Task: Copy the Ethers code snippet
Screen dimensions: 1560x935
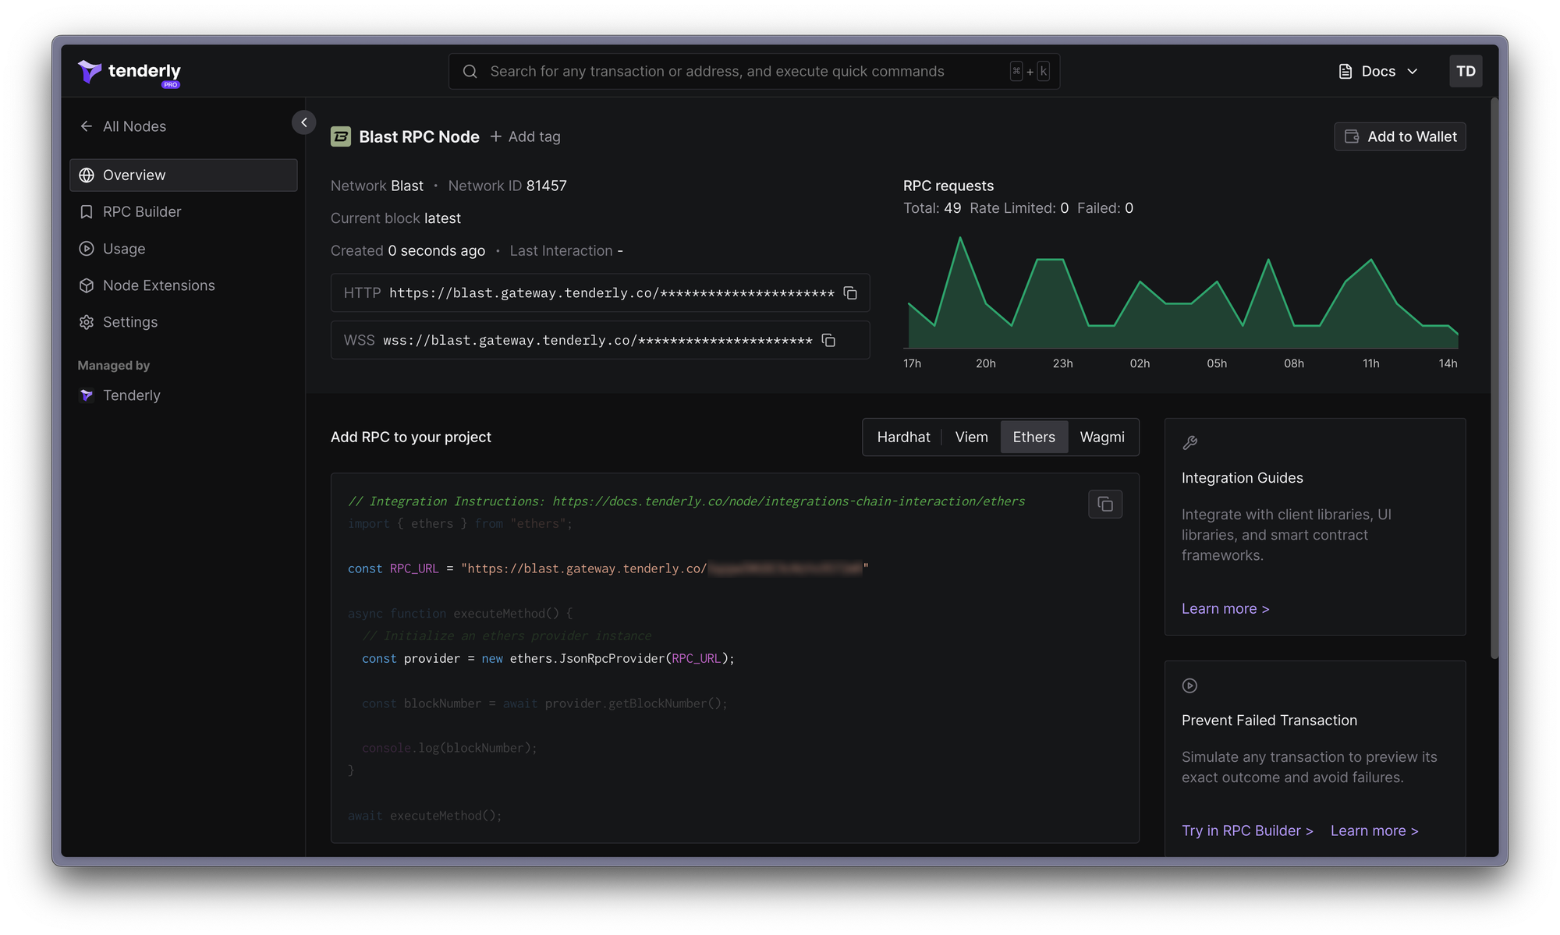Action: click(x=1104, y=505)
